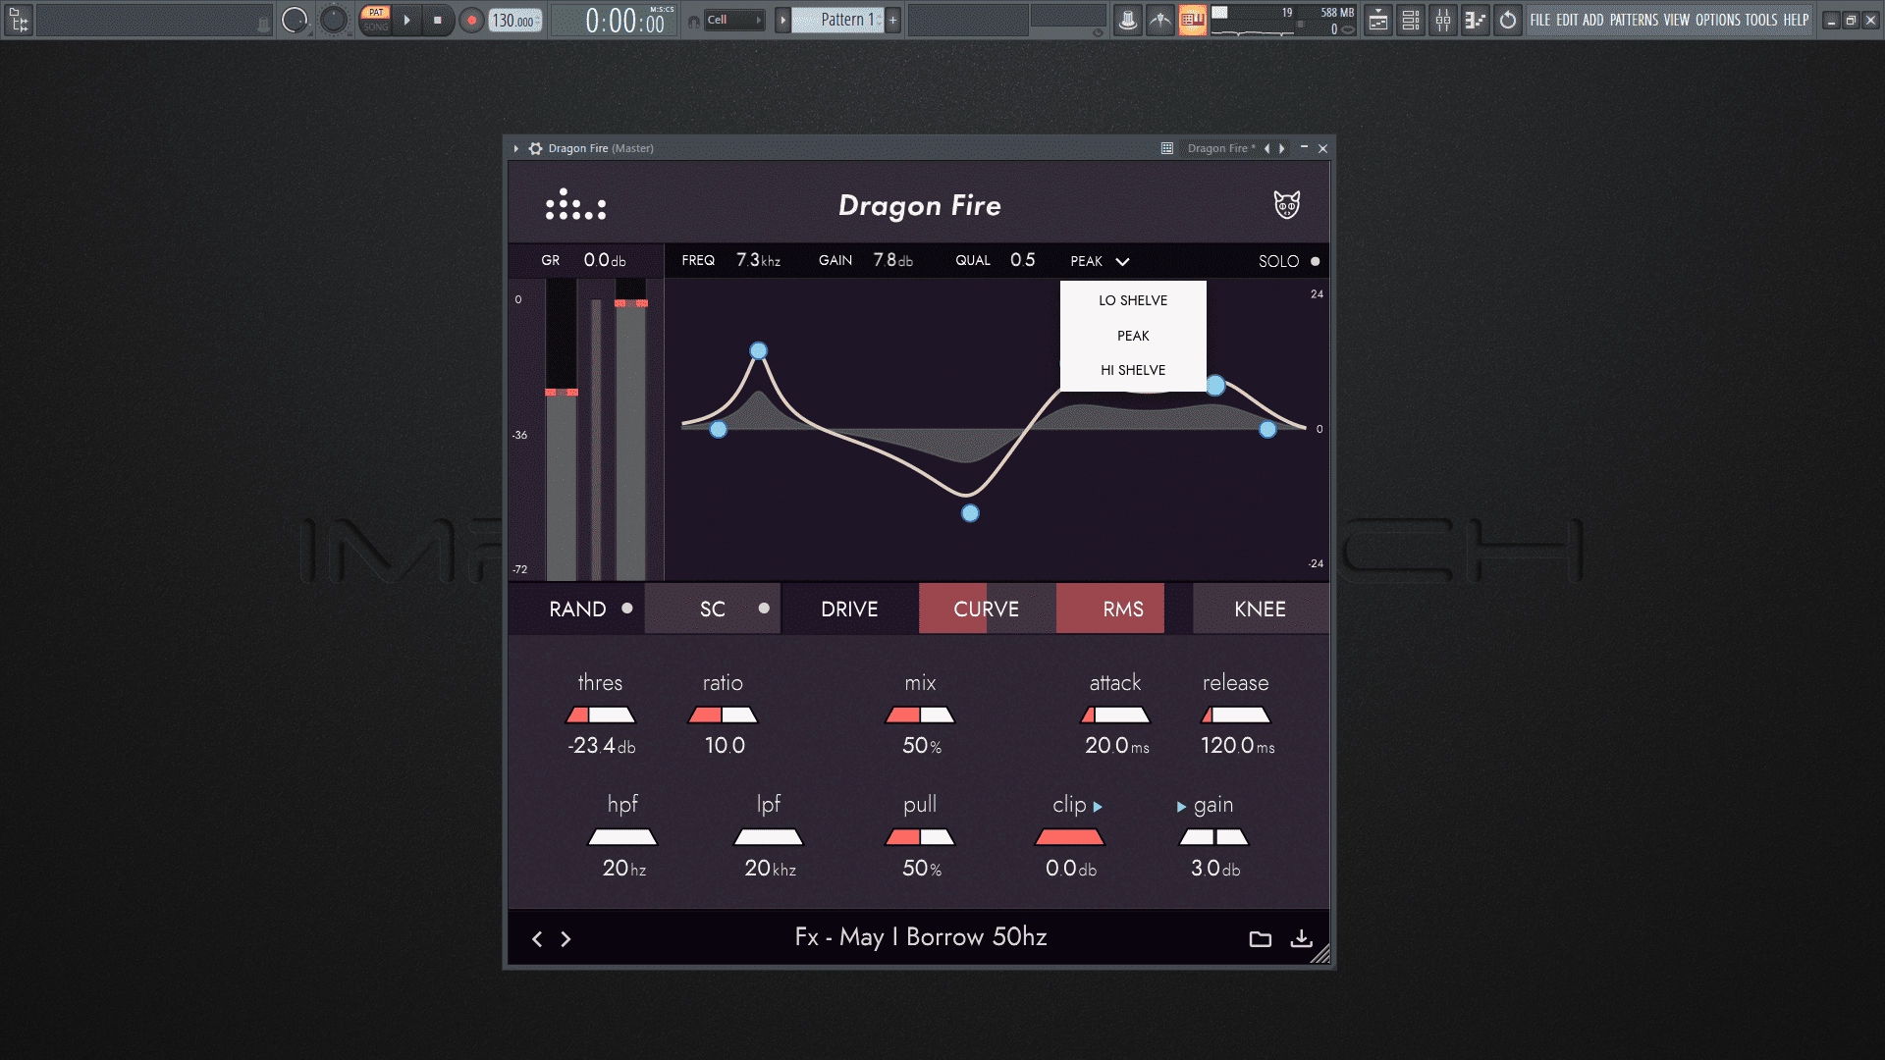Go to previous preset in plugin titlebar

[1266, 148]
